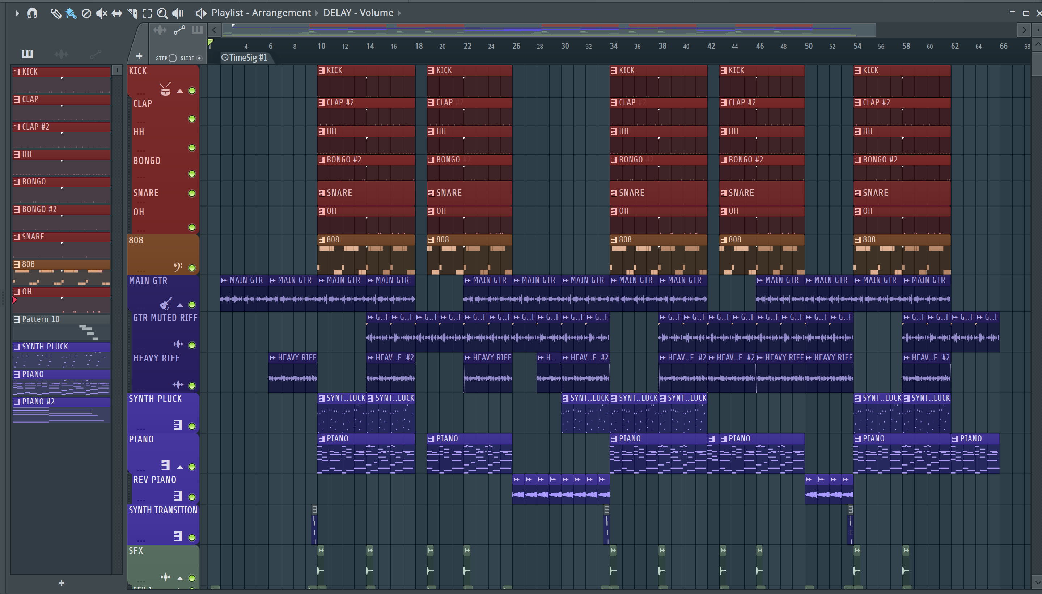Toggle the SLIDE radio option

click(x=199, y=58)
